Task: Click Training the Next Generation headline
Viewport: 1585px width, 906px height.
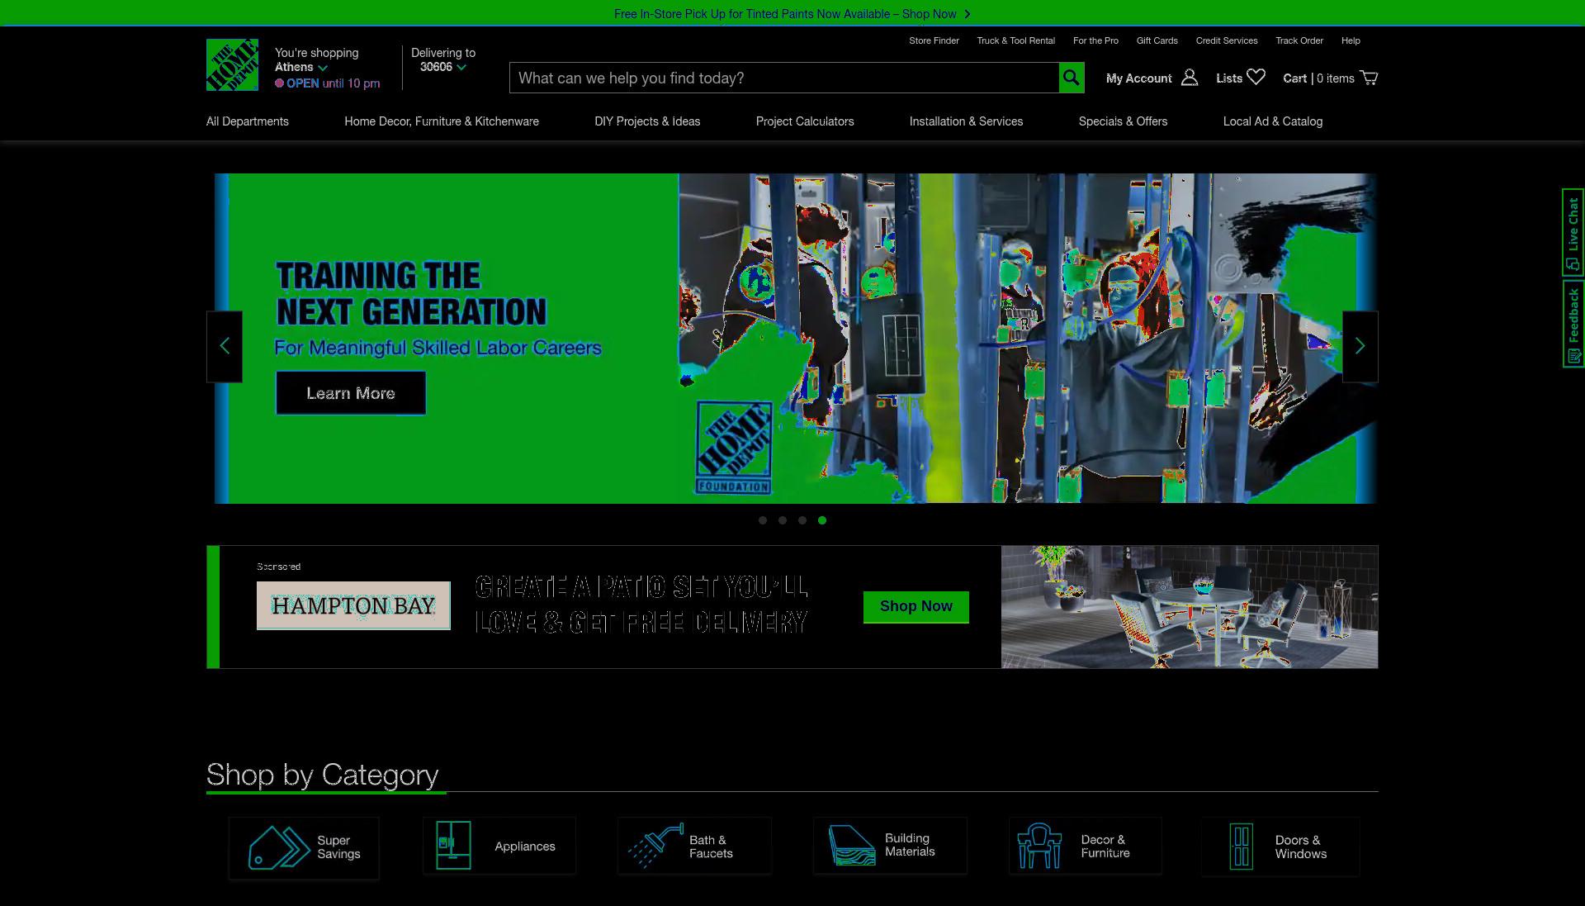Action: coord(411,294)
